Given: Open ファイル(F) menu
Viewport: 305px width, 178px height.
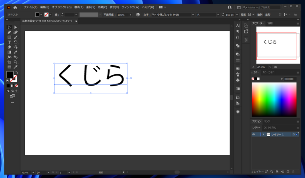Looking at the screenshot, I should click(x=31, y=7).
